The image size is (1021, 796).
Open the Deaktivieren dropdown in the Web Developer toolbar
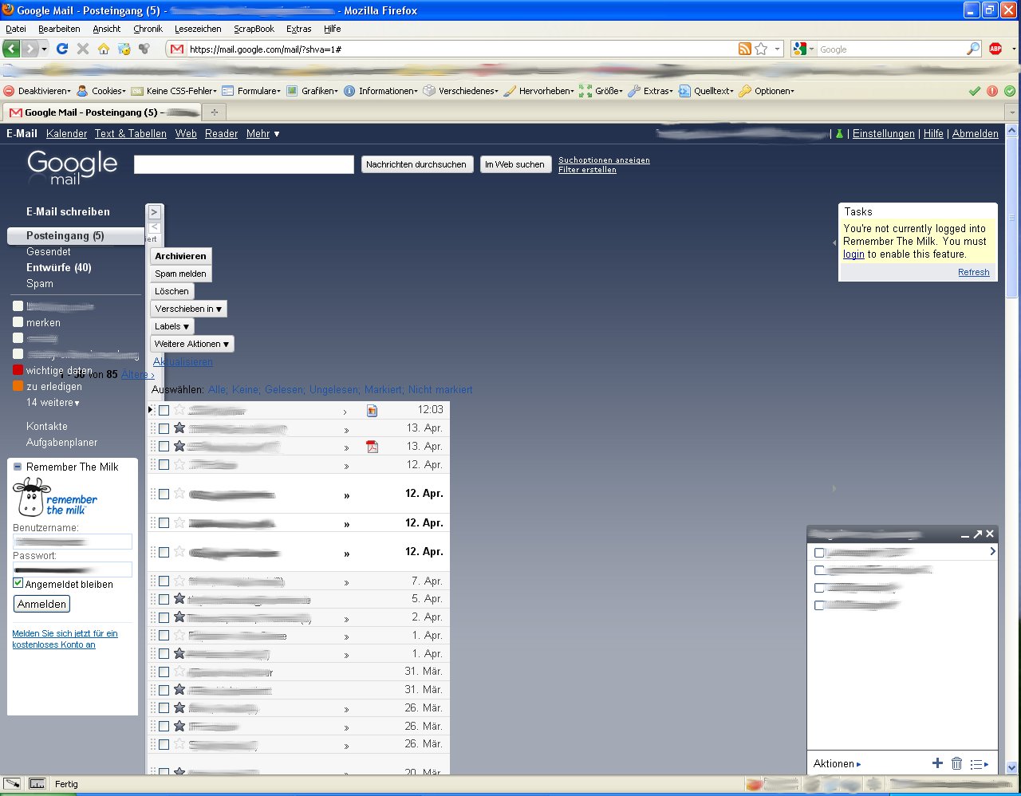pyautogui.click(x=37, y=91)
